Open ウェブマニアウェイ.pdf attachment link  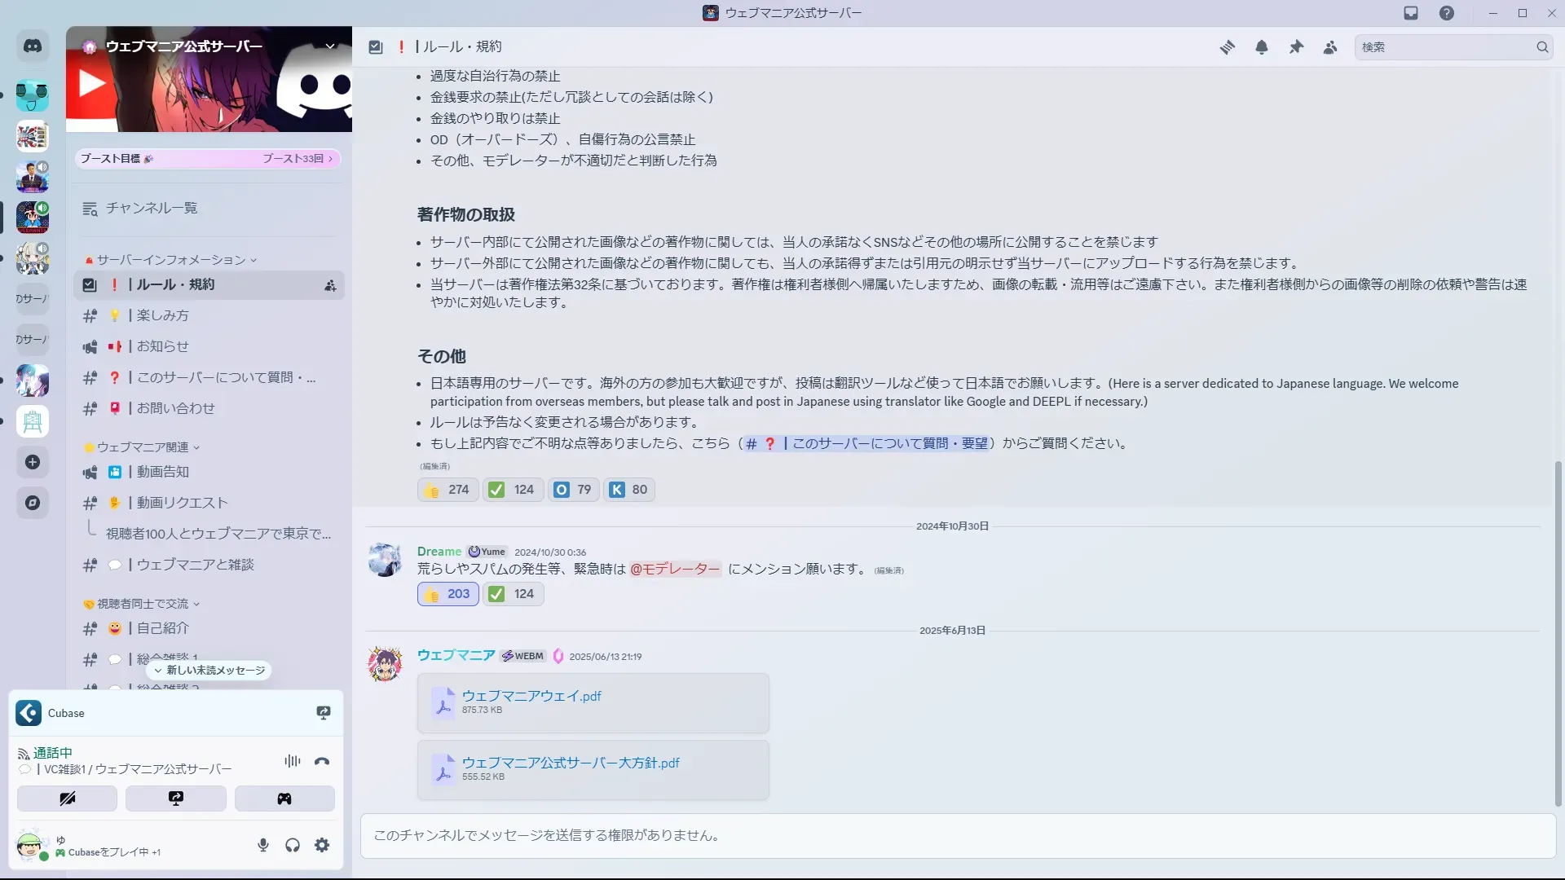coord(531,696)
